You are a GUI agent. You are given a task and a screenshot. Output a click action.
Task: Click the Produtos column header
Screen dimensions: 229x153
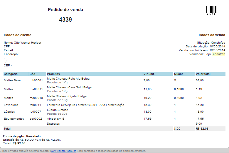click(95, 74)
